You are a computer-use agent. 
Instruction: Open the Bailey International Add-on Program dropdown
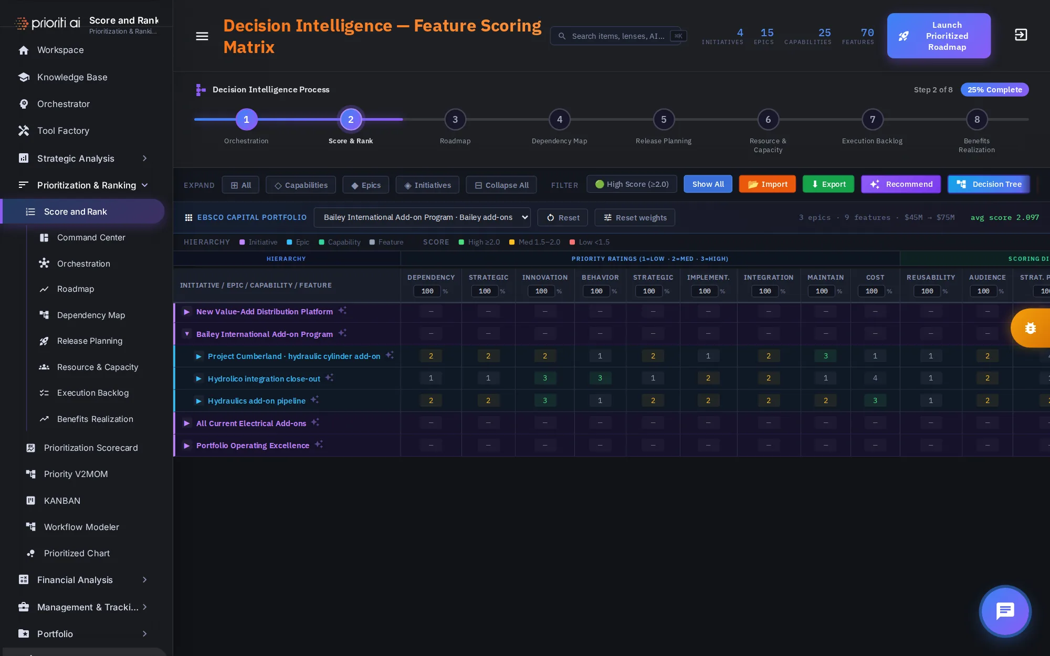click(422, 217)
